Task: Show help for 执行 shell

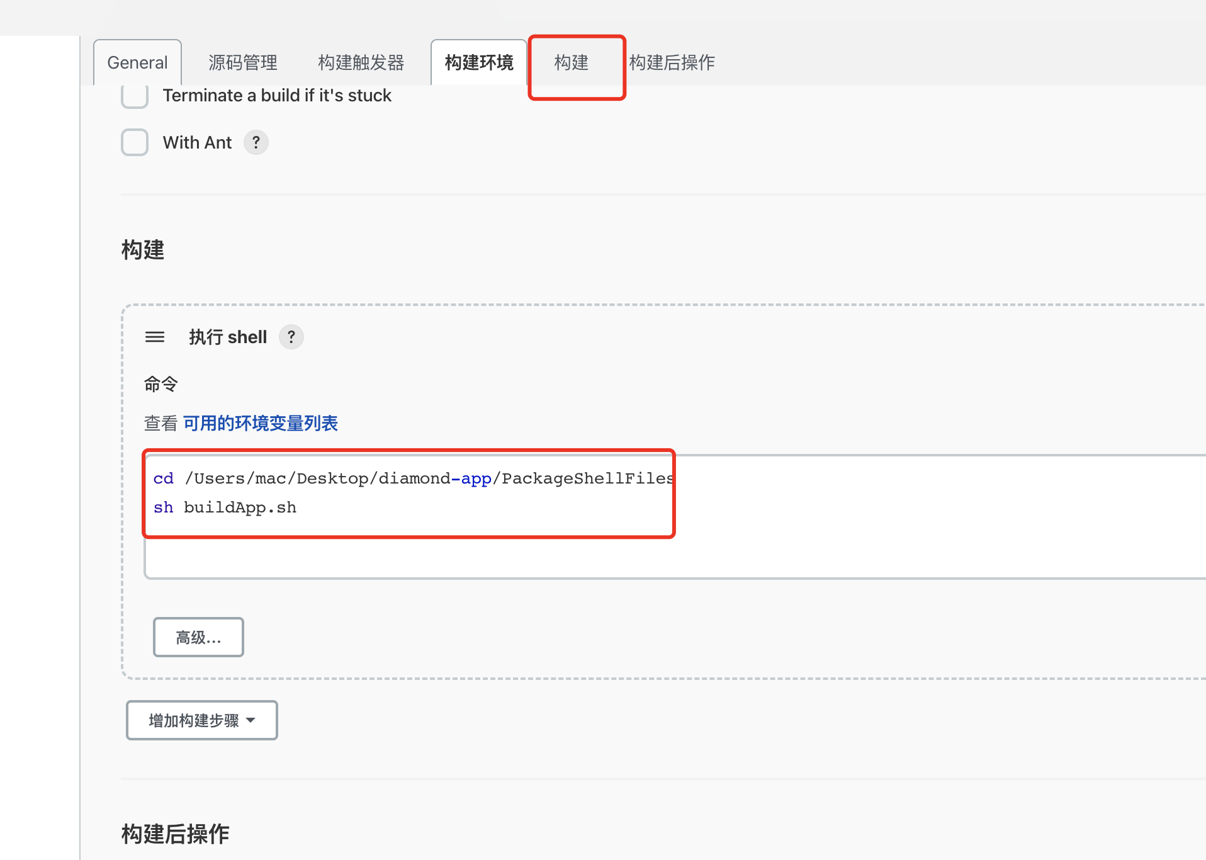Action: click(x=291, y=337)
